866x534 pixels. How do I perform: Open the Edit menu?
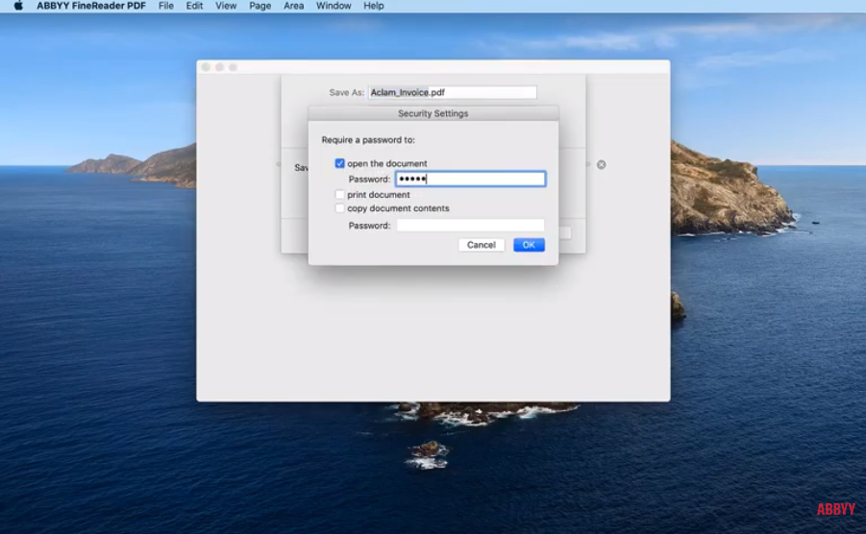(x=194, y=6)
